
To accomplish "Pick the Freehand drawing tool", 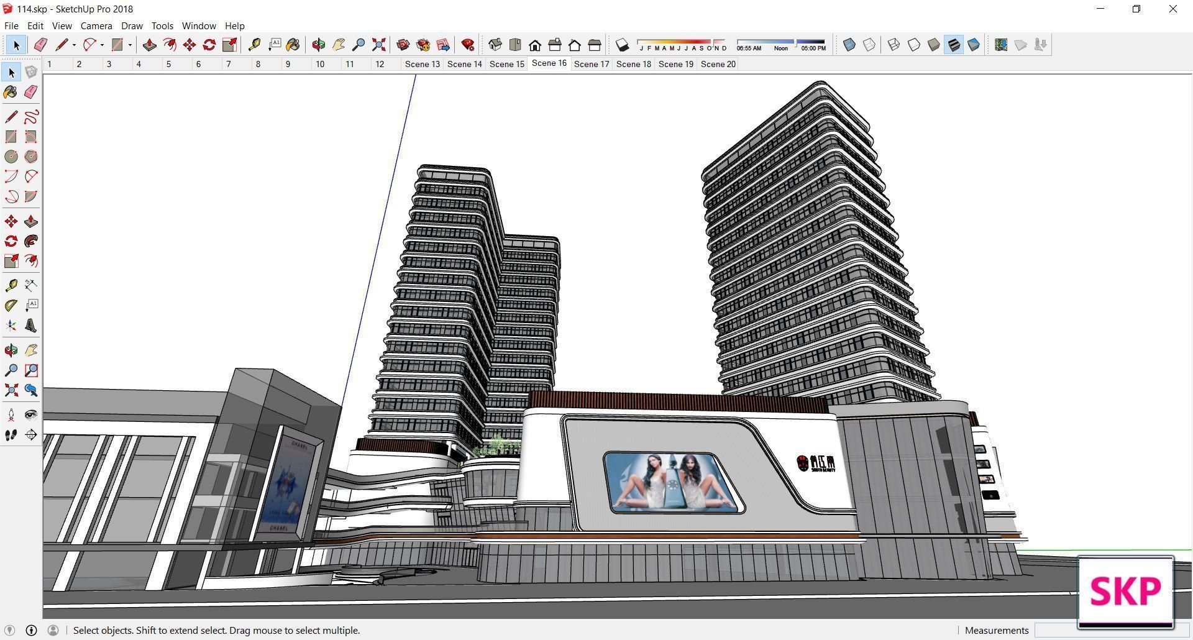I will pos(31,117).
